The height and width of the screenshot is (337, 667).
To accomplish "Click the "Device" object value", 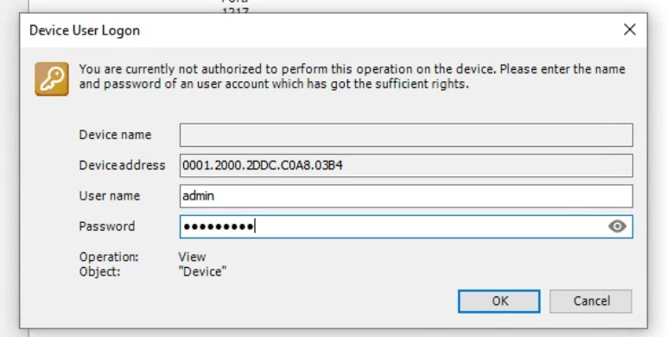I will point(202,271).
